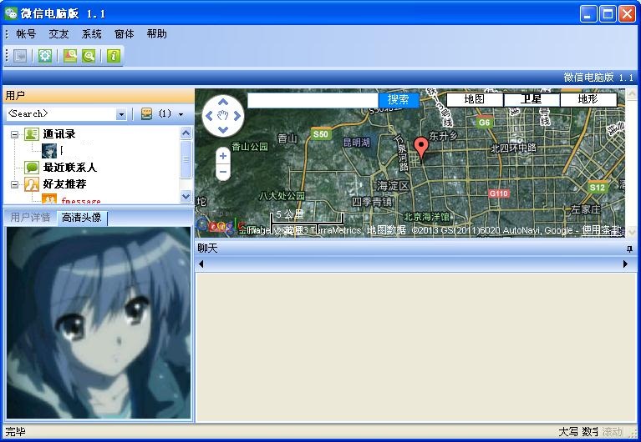Click the user picture toolbar icon
The height and width of the screenshot is (442, 641).
click(x=70, y=56)
